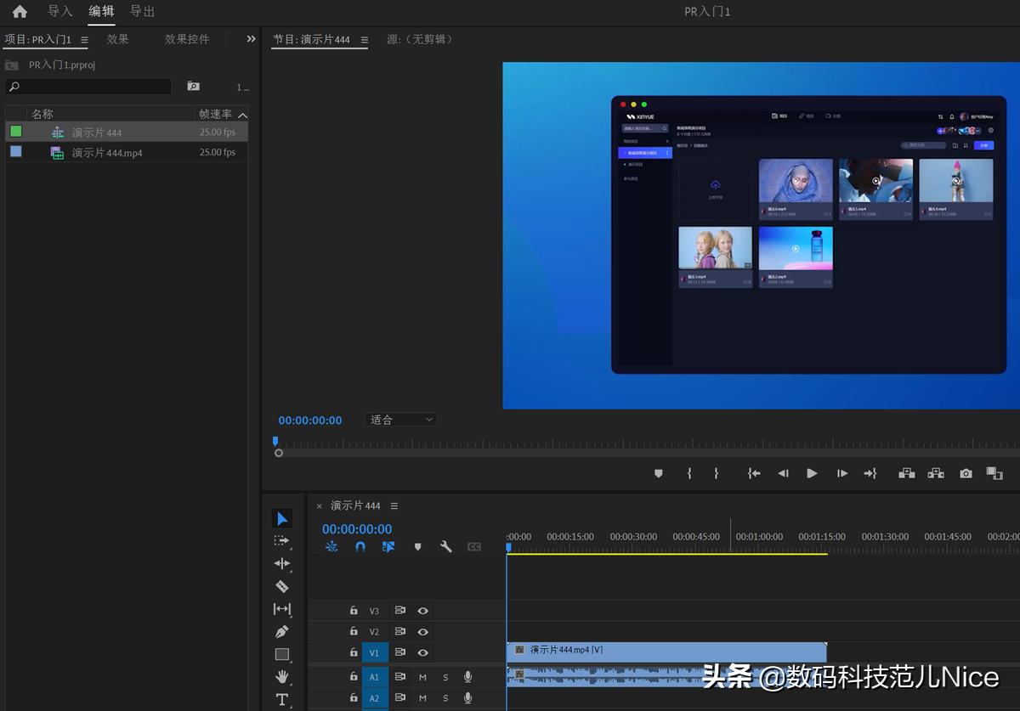
Task: Open the timeline display settings wrench
Action: (x=445, y=546)
